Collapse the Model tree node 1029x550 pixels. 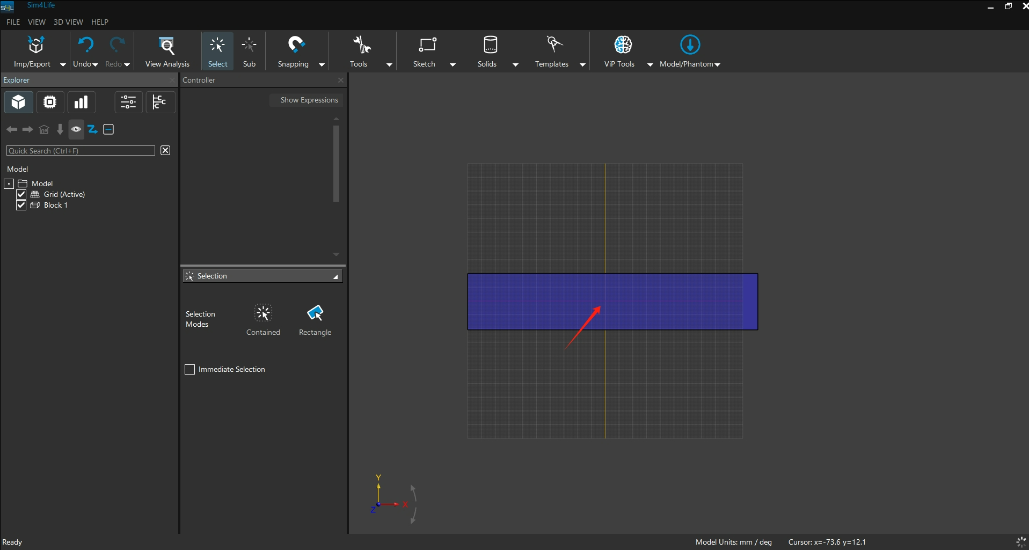9,184
